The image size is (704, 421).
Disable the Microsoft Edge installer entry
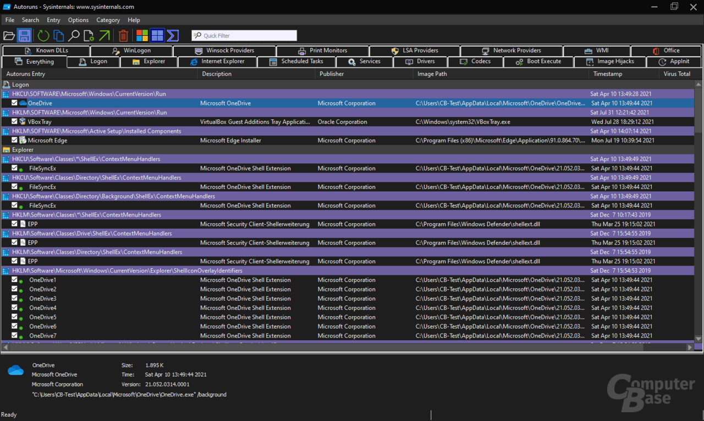[x=14, y=140]
